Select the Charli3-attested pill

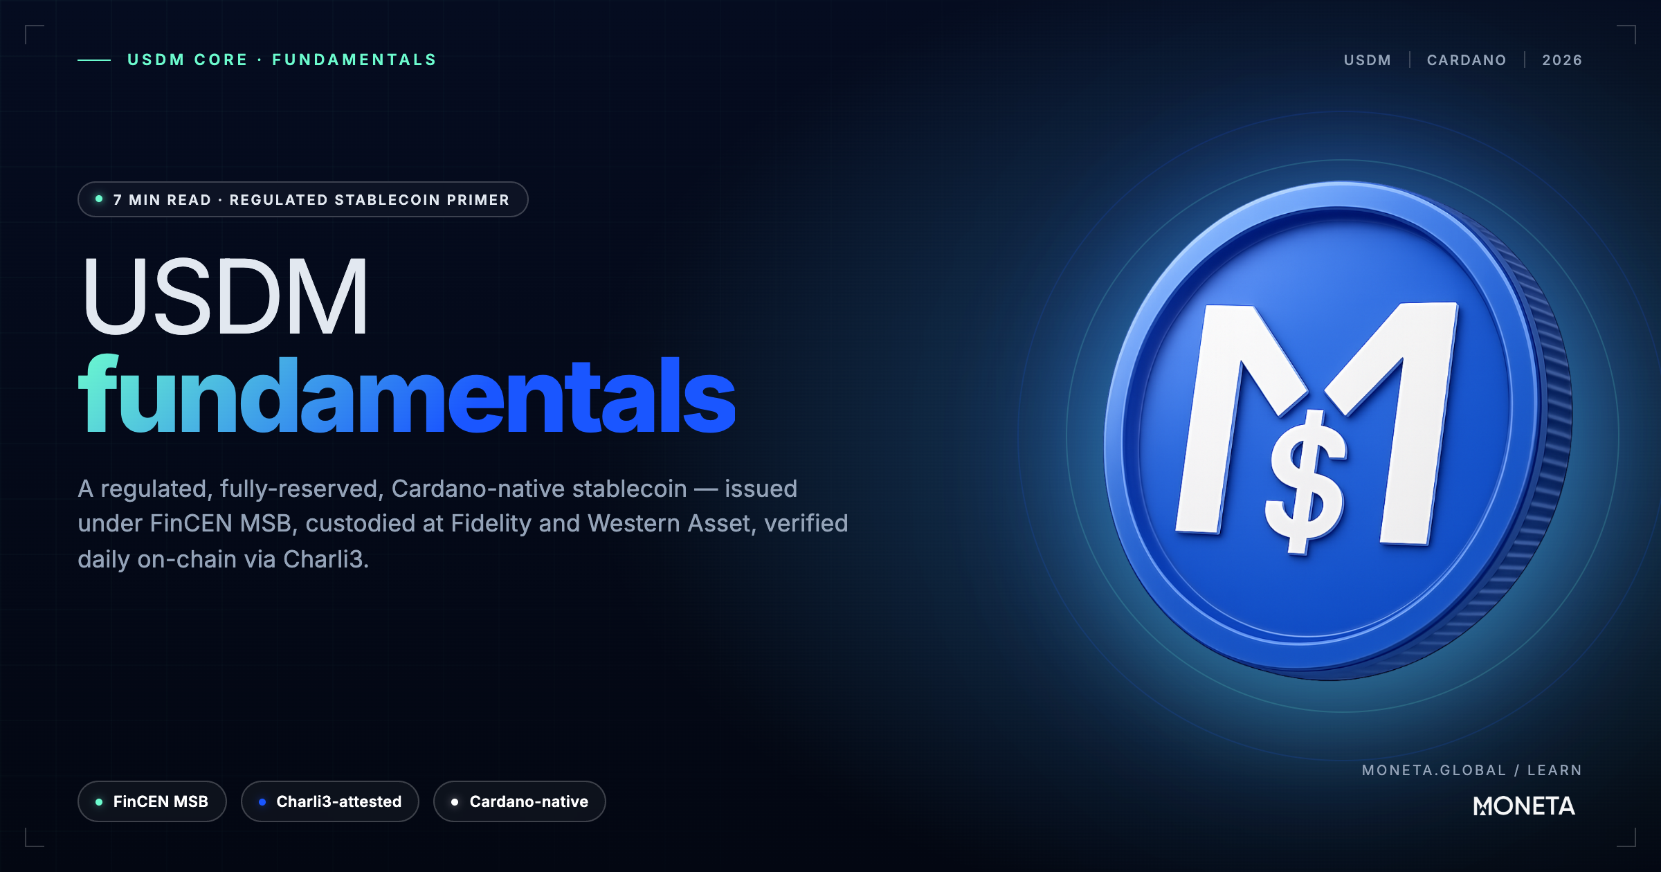[330, 801]
